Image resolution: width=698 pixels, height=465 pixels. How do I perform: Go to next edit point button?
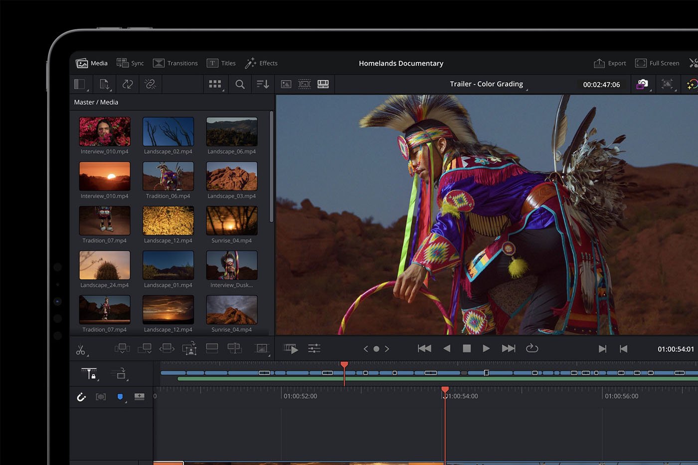pos(602,349)
